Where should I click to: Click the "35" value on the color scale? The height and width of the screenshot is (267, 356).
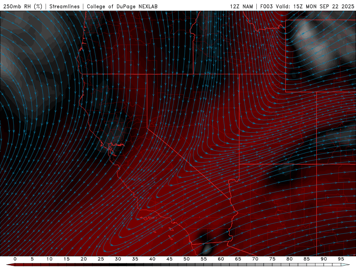[x=135, y=259]
